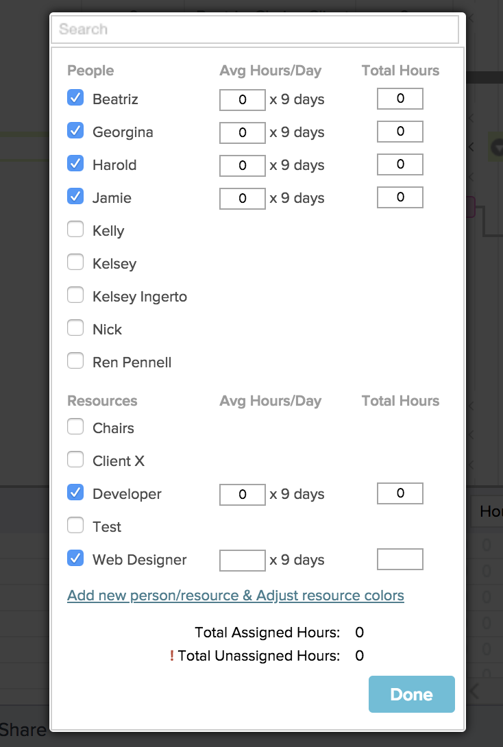Click the empty Web Designer hours field
Screen dimensions: 503x747
pos(242,560)
